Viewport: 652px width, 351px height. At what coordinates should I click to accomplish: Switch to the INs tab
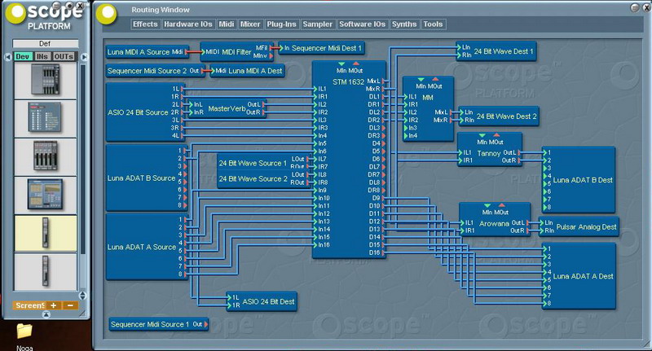point(43,56)
